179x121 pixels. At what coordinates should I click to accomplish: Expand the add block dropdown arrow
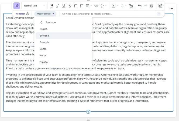click(x=117, y=6)
